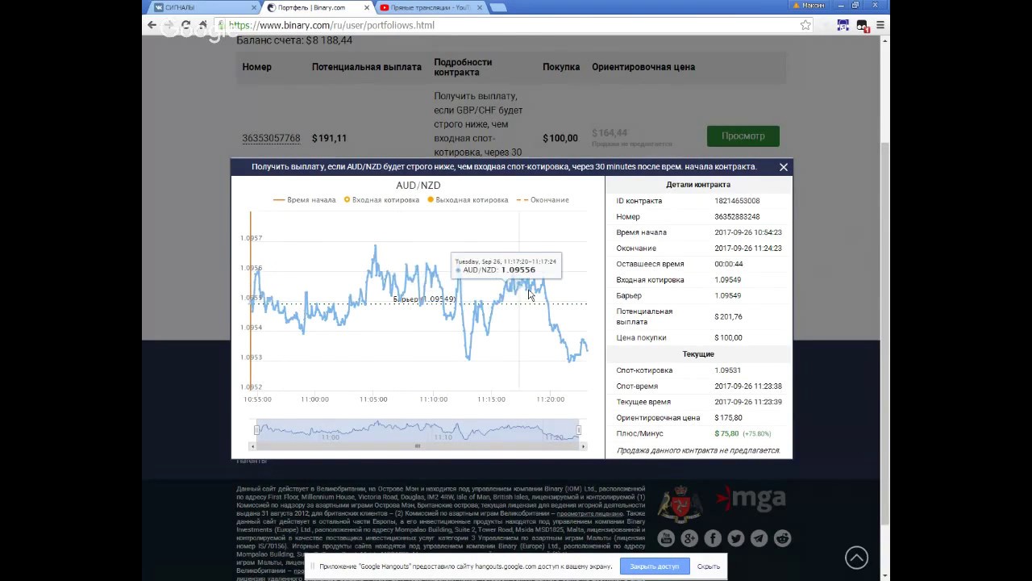Click the Текущие section header

[x=698, y=354]
